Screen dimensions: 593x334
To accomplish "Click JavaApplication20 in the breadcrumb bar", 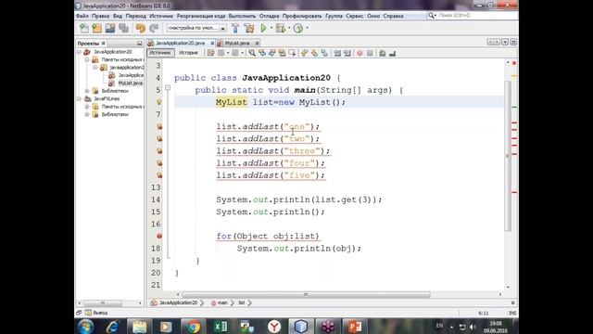I will pos(178,302).
